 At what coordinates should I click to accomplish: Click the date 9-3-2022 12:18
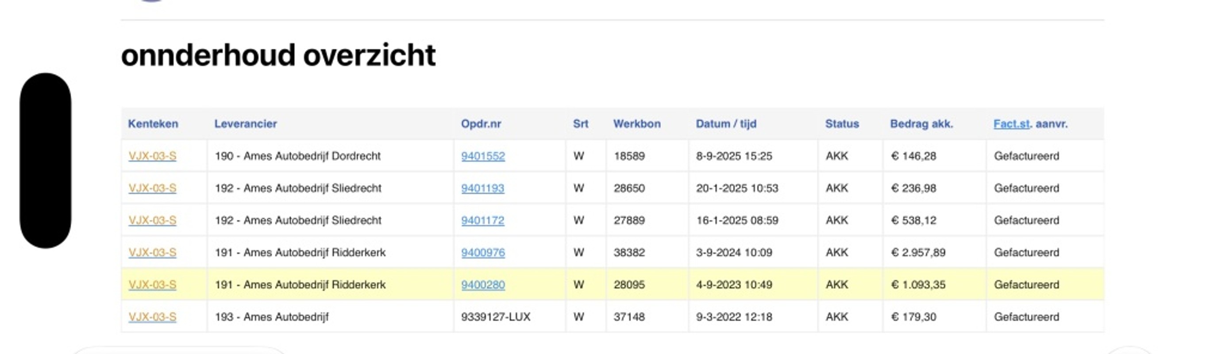(734, 317)
